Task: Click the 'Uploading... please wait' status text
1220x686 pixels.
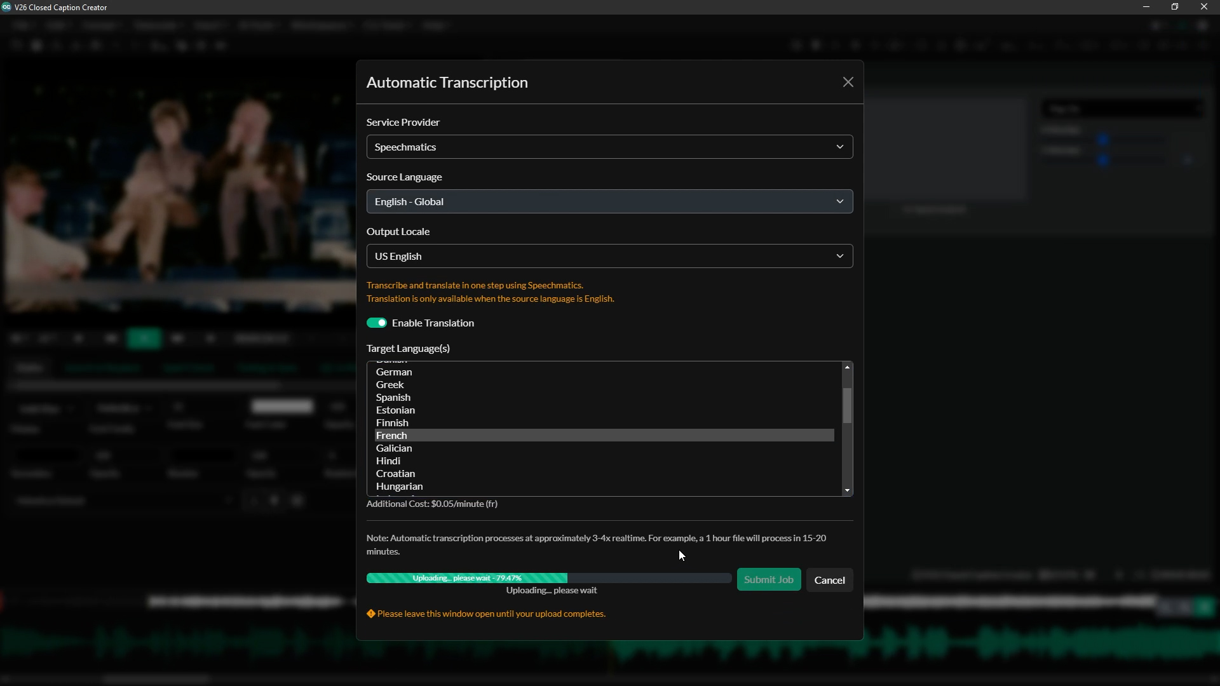Action: click(x=552, y=591)
